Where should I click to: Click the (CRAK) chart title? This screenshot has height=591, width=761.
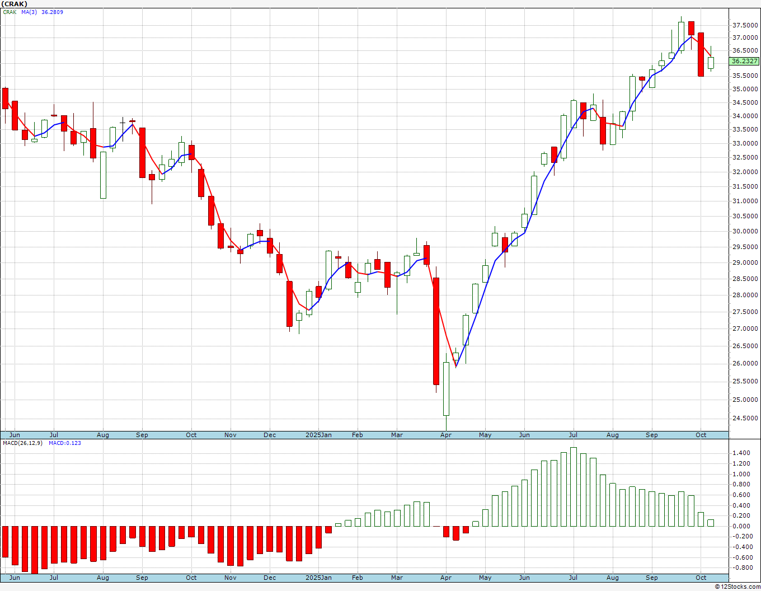pyautogui.click(x=15, y=4)
